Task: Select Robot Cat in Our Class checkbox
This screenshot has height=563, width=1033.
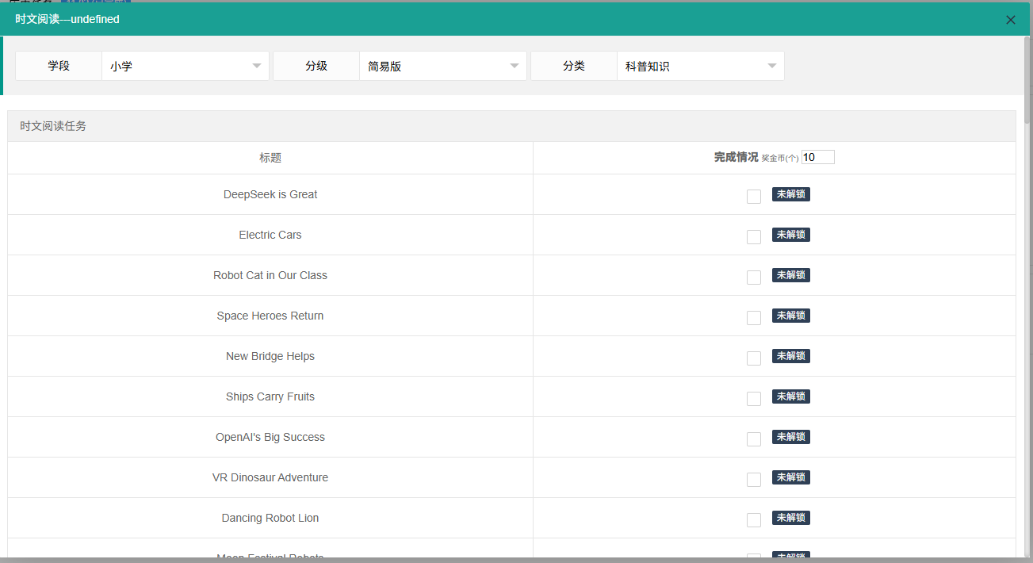Action: pyautogui.click(x=754, y=277)
